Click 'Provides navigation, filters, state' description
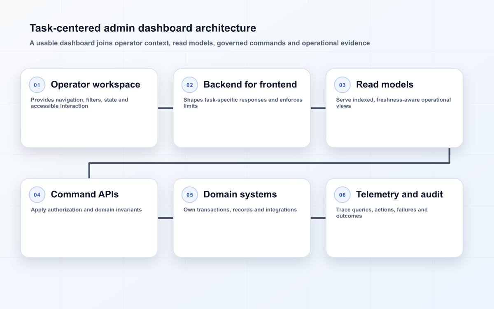The width and height of the screenshot is (494, 309). (x=79, y=103)
